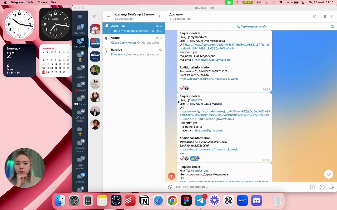
Task: Click the November calendar widget
Action: pyautogui.click(x=56, y=60)
